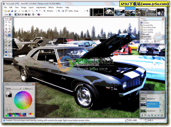The height and width of the screenshot is (127, 171).
Task: Open the Adjustments menu
Action: pyautogui.click(x=41, y=7)
